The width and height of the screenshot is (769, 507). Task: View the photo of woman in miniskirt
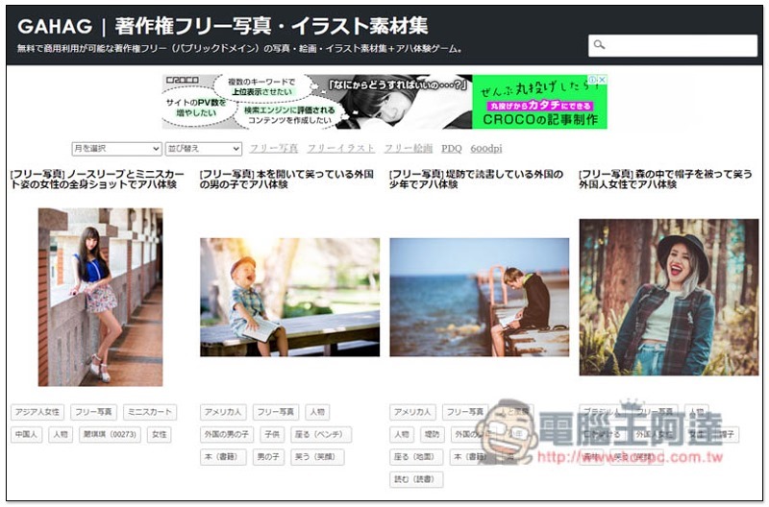[x=100, y=297]
